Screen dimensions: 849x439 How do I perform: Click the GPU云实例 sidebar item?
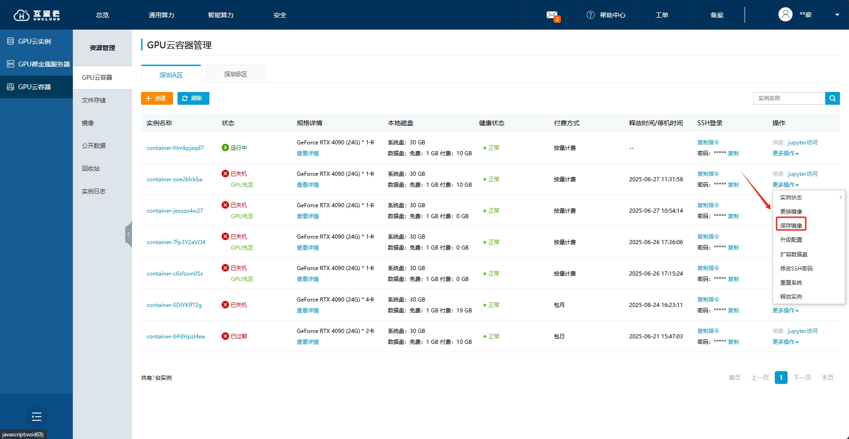point(36,41)
